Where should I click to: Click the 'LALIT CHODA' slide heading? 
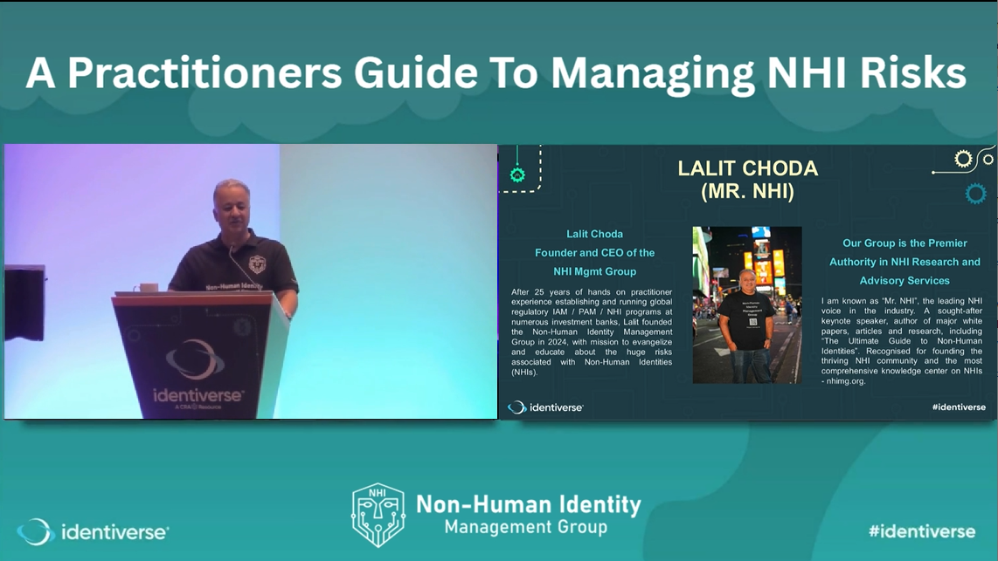747,168
